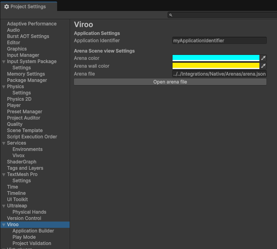Focus the settings search field
277x249 pixels.
[222, 15]
